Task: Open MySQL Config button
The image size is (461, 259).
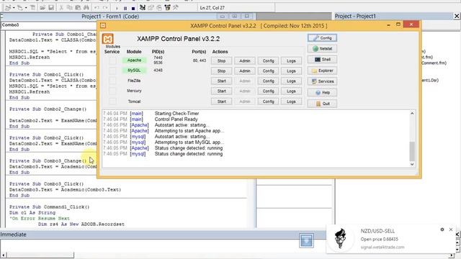Action: [x=268, y=71]
